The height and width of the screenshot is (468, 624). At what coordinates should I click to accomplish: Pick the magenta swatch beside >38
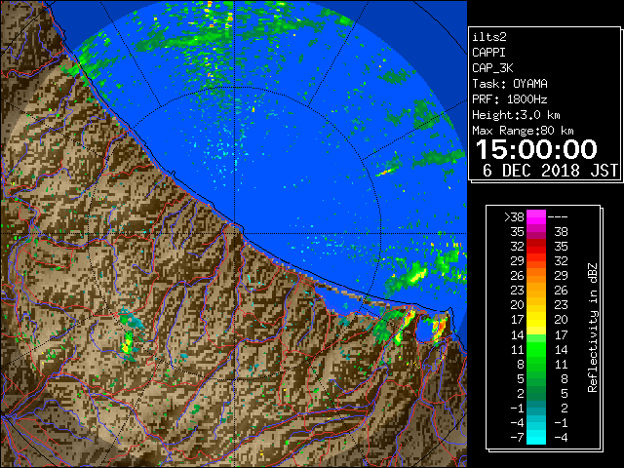tap(536, 217)
